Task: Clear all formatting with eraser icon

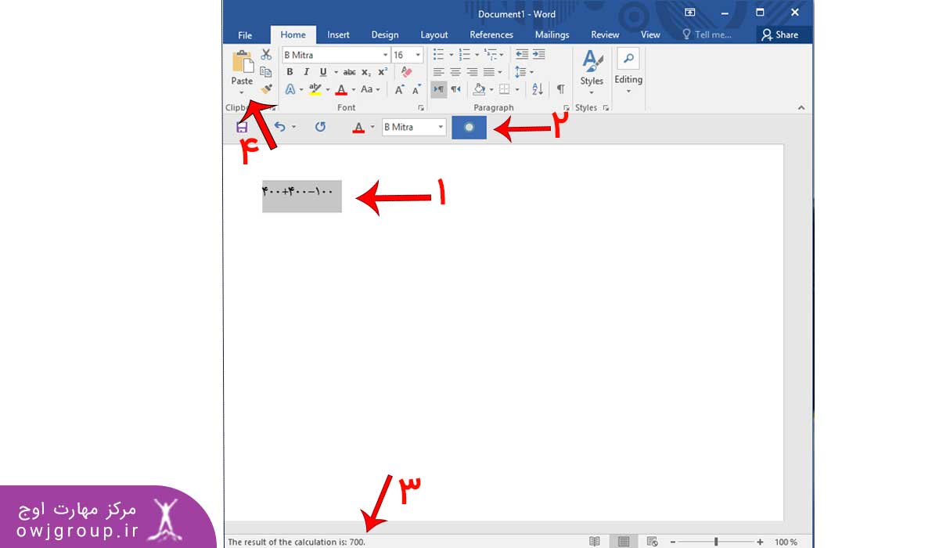Action: (405, 72)
